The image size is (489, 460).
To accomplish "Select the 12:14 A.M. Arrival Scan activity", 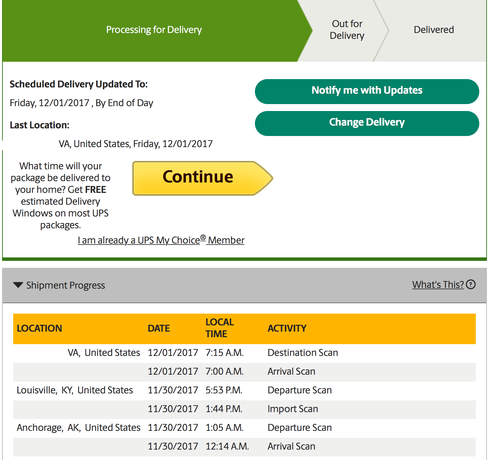I will [291, 446].
